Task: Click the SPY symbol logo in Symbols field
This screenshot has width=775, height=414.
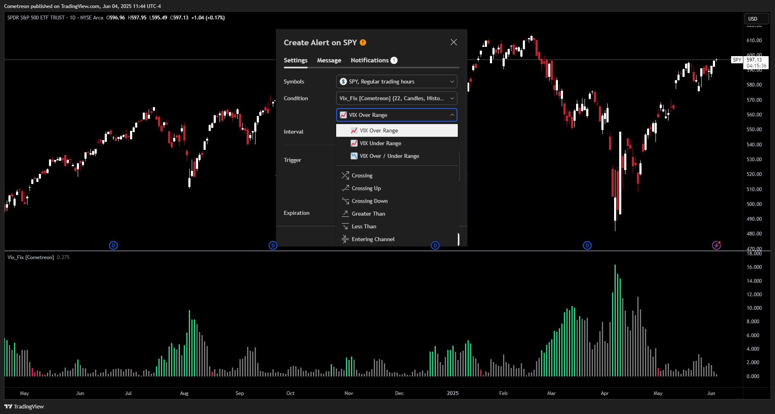Action: 343,81
